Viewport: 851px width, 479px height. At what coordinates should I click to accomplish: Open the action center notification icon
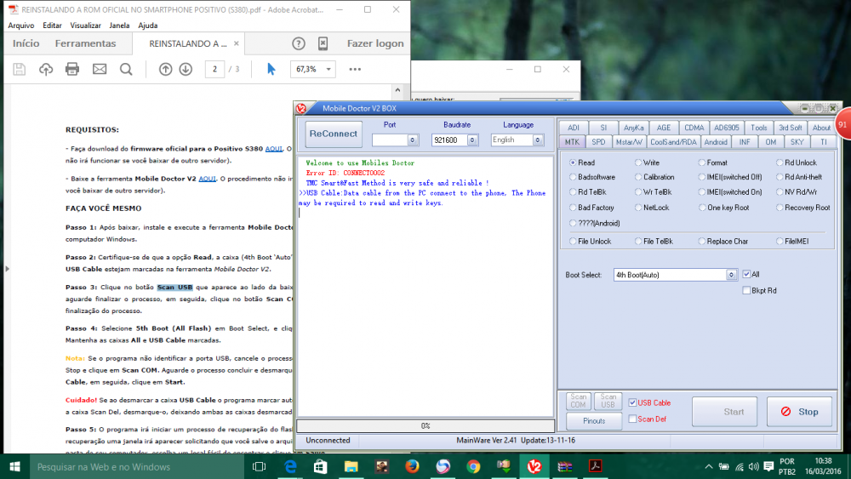tap(768, 466)
